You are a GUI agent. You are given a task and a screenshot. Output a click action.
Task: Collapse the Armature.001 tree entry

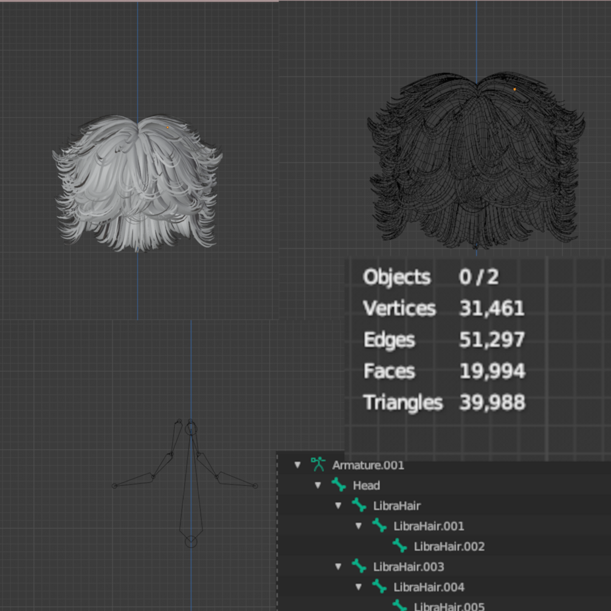(298, 465)
